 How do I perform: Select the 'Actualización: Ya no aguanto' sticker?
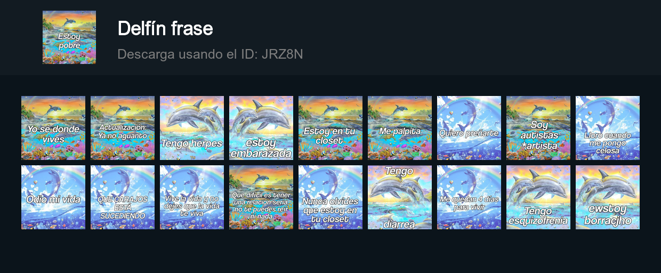tap(123, 128)
